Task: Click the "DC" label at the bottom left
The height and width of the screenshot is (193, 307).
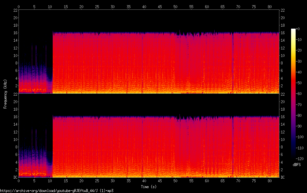Action: coord(15,177)
